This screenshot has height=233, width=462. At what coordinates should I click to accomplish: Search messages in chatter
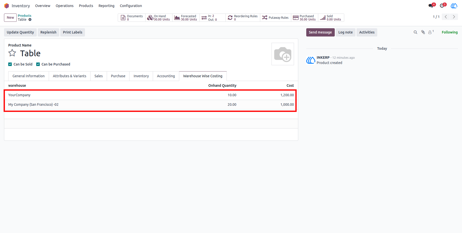coord(415,32)
